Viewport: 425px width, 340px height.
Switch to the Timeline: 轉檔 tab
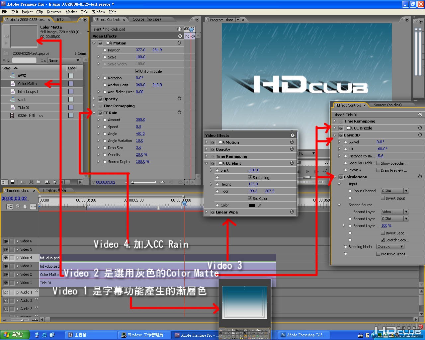54,190
